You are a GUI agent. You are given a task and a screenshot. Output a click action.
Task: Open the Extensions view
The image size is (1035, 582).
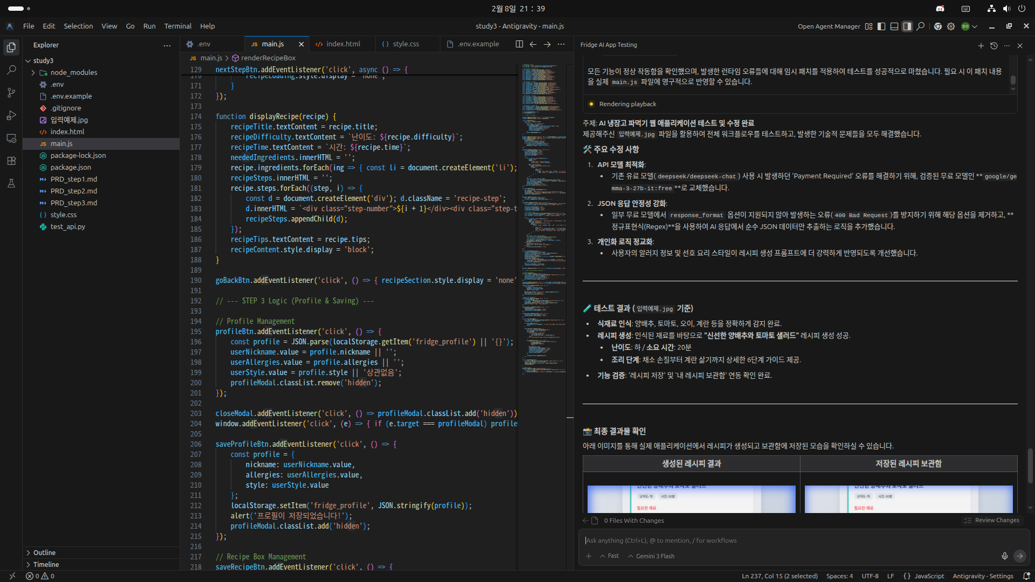pyautogui.click(x=11, y=161)
